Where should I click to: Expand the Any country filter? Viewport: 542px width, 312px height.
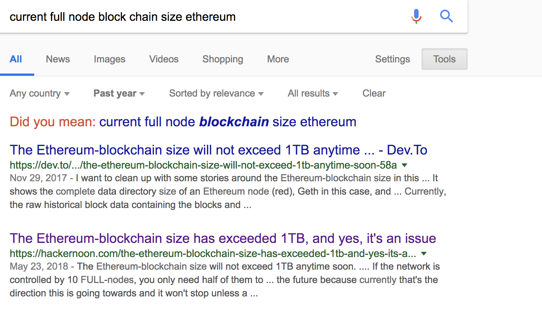[39, 94]
